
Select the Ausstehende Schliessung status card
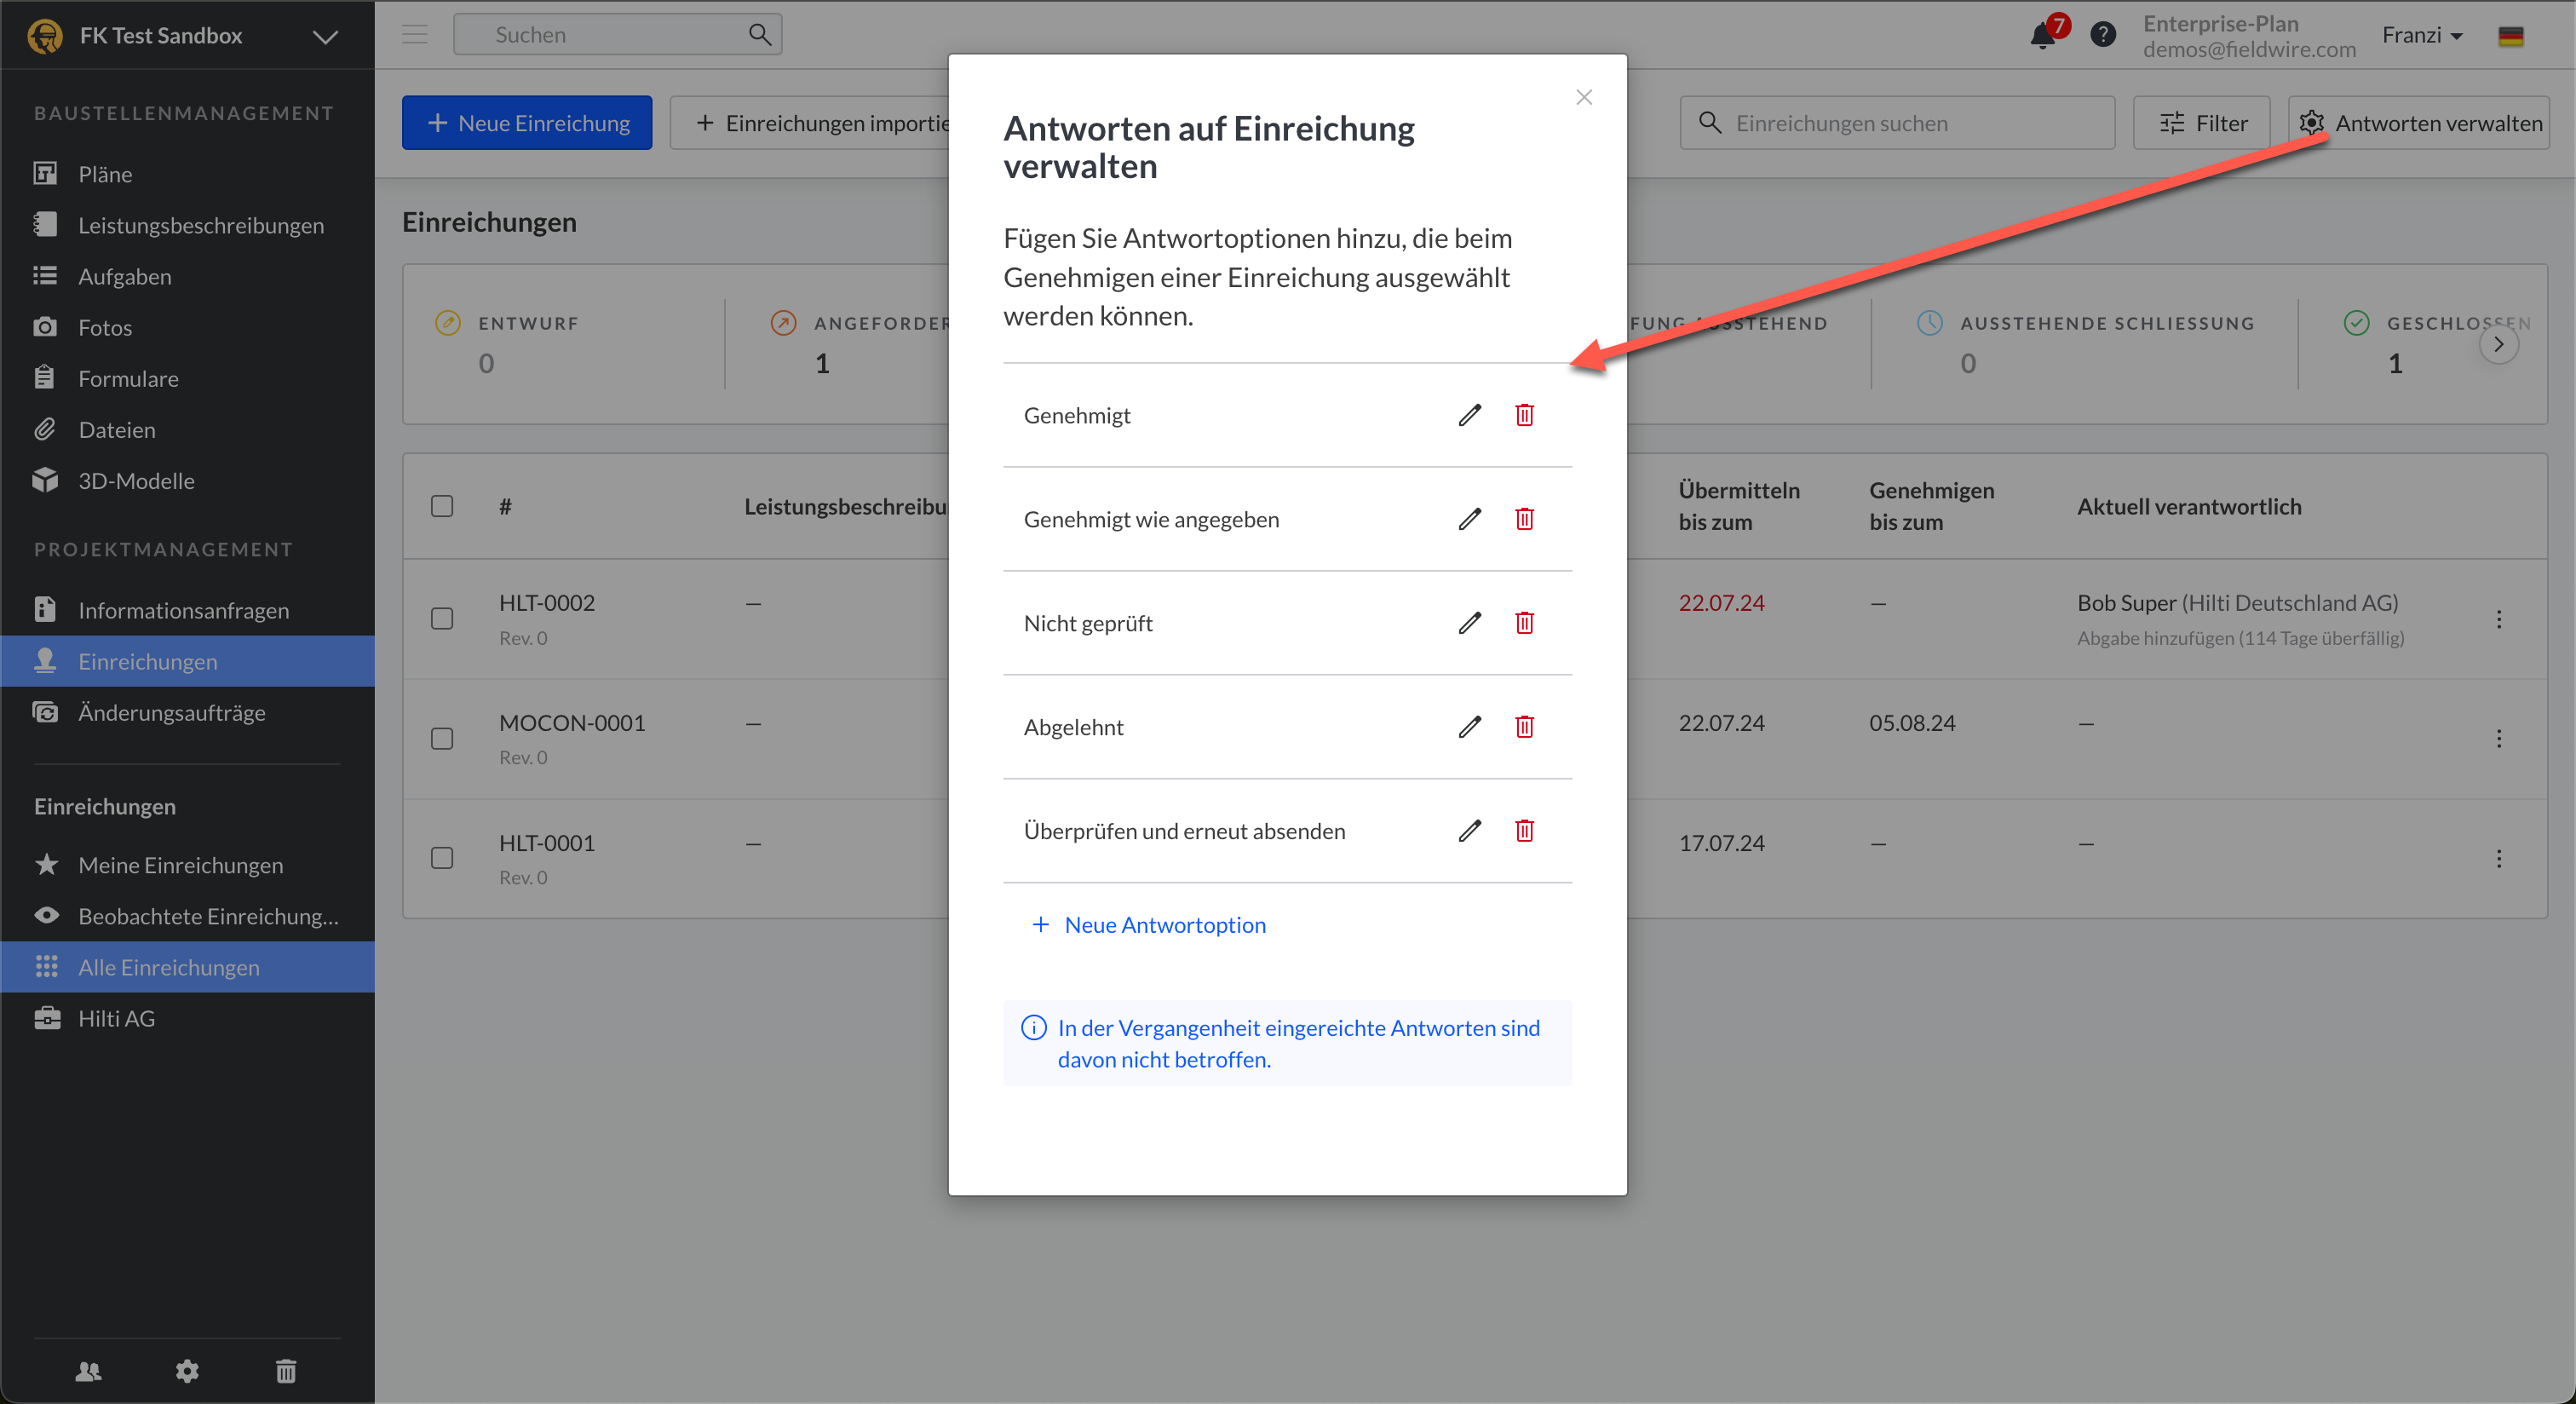click(2085, 344)
